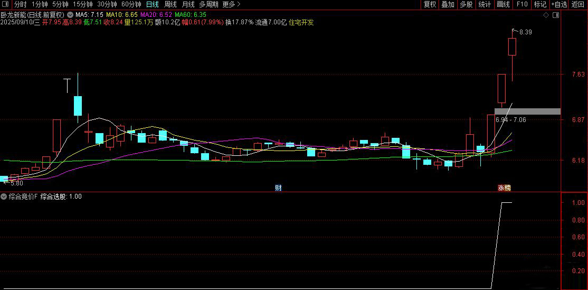Viewport: 588px width, 290px height.
Task: Select the latest candlestick at 8.39 high
Action: 512,47
